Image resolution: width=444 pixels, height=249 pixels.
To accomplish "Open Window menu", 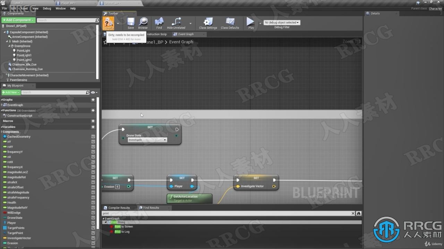I will 61,8.
